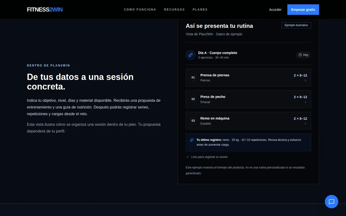This screenshot has height=216, width=346.
Task: Expand chevron on Press de pecho row
Action: 305,102
